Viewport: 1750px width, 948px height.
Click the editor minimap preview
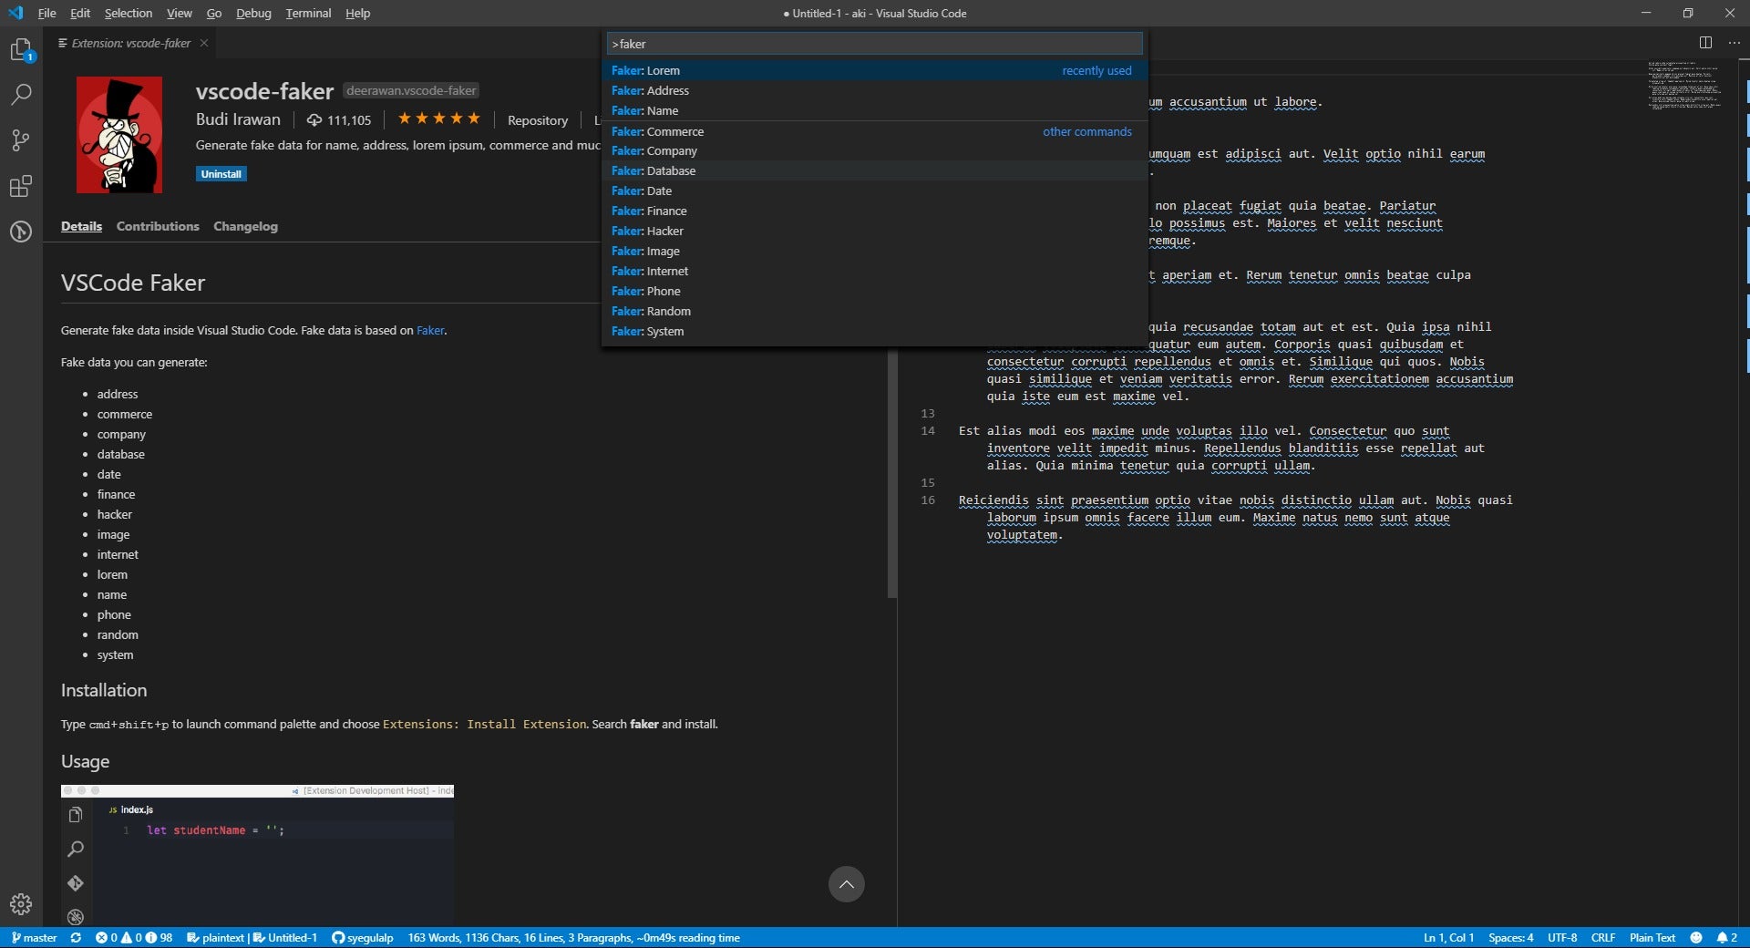point(1684,85)
